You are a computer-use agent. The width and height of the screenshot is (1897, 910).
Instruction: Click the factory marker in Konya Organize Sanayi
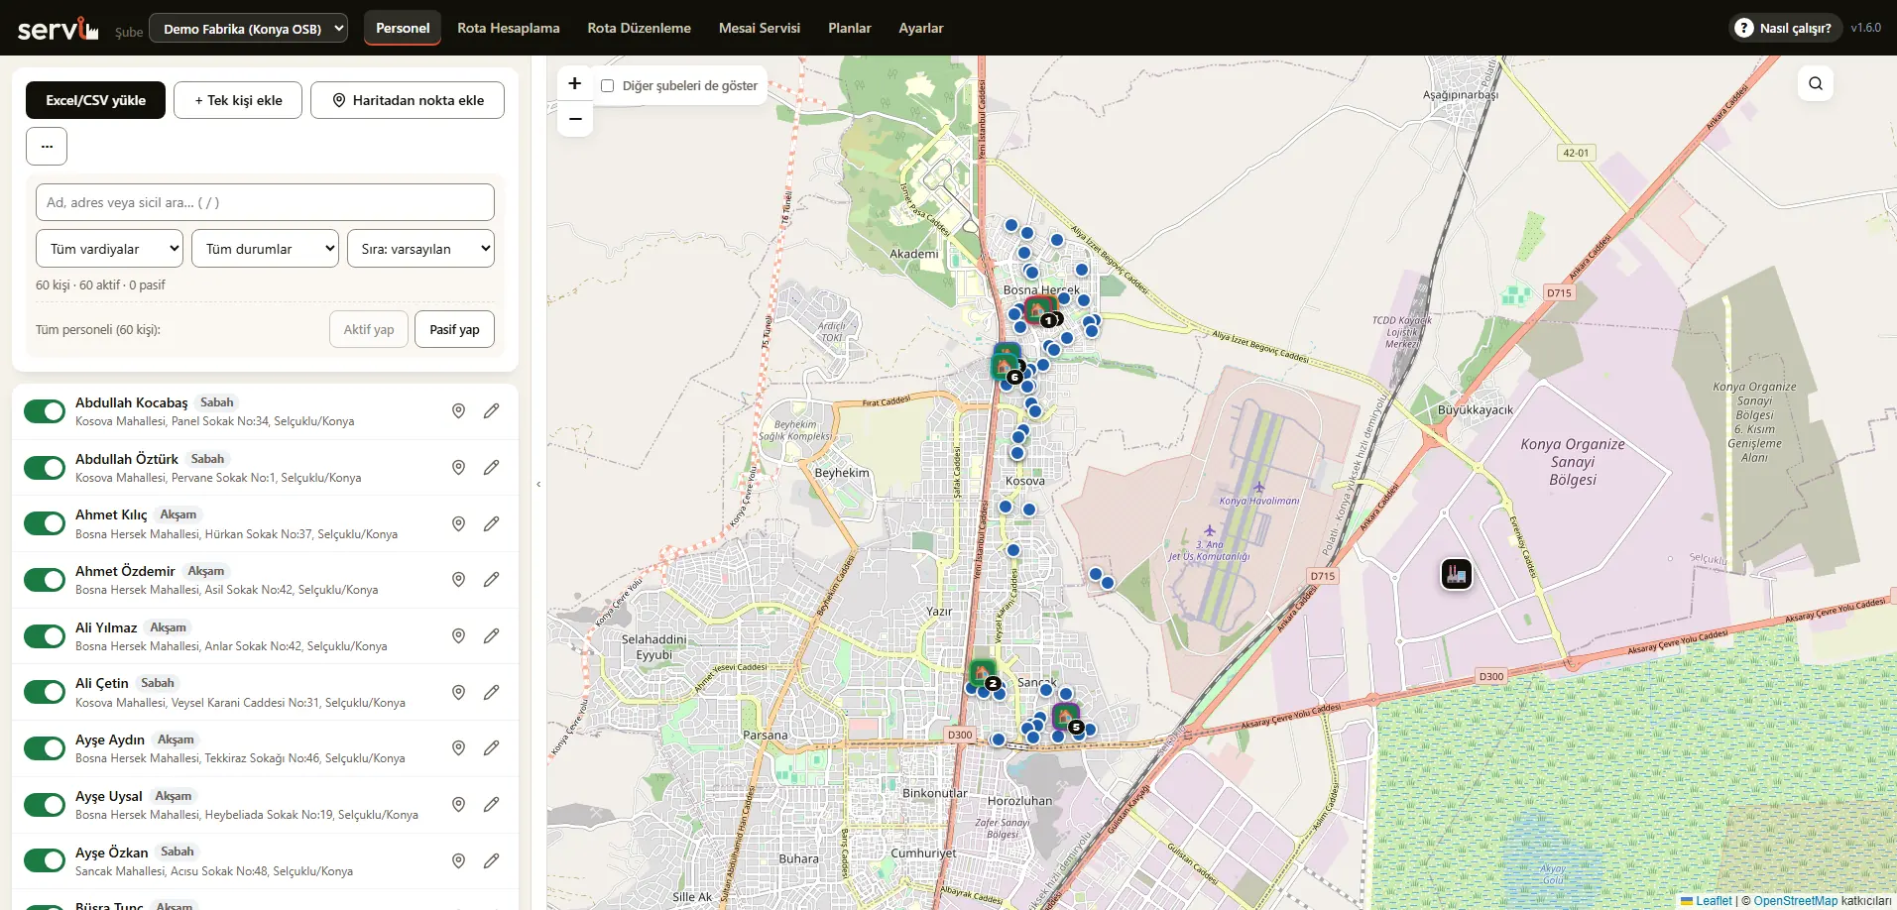pos(1456,573)
